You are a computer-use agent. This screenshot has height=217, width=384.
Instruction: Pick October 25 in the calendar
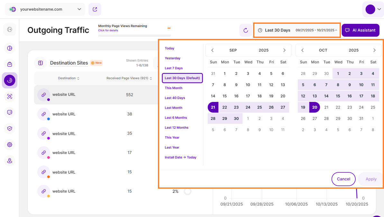coord(373,107)
